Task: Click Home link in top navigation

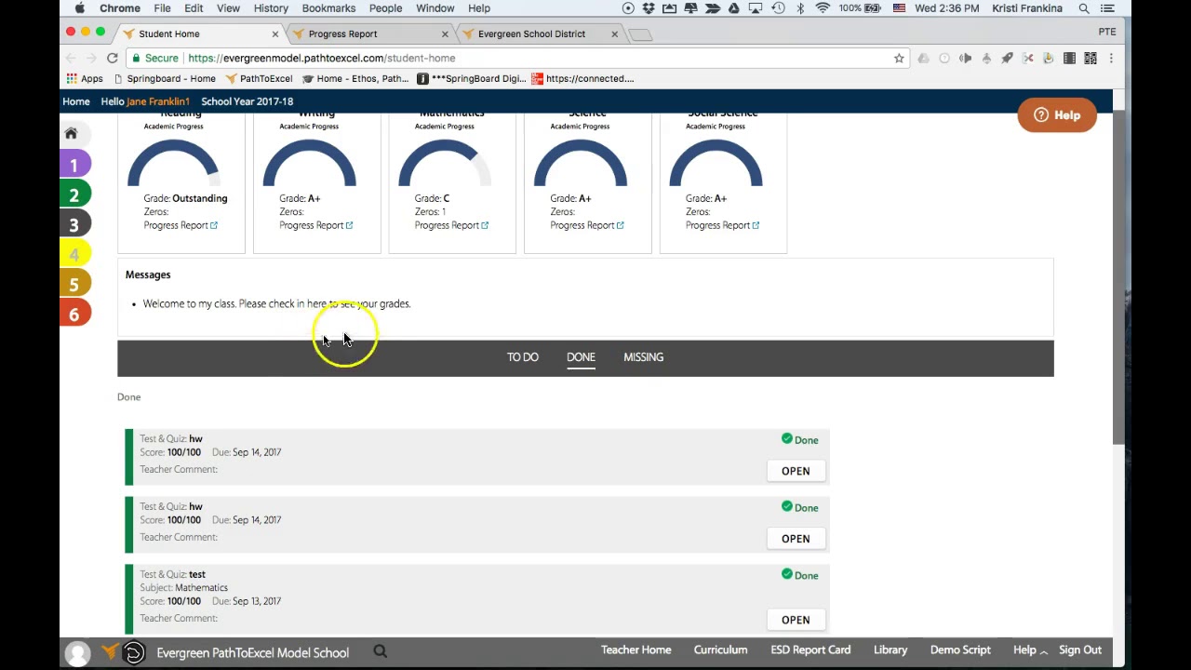Action: coord(76,101)
